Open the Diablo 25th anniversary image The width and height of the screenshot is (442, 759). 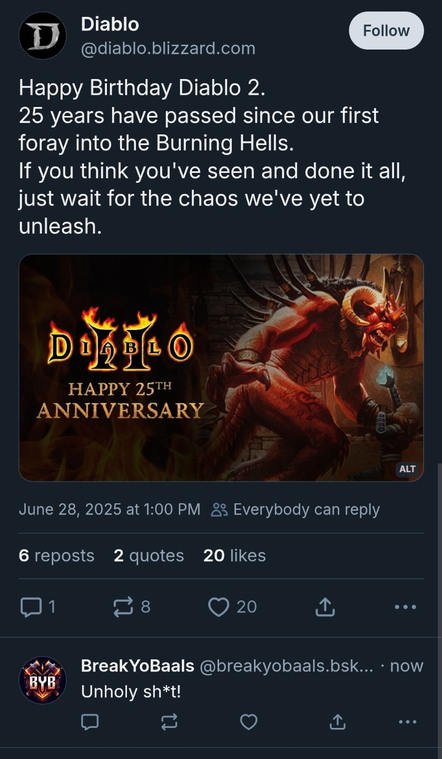[x=221, y=367]
